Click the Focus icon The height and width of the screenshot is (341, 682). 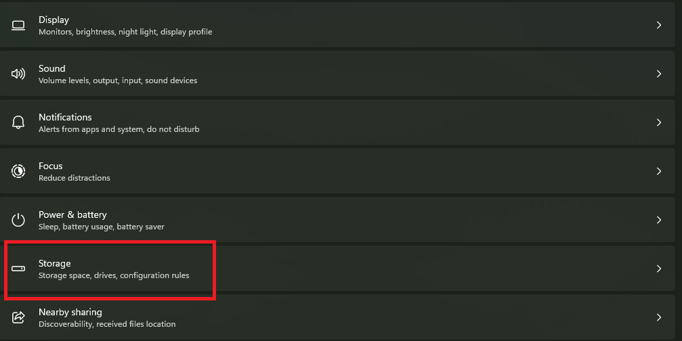coord(18,171)
